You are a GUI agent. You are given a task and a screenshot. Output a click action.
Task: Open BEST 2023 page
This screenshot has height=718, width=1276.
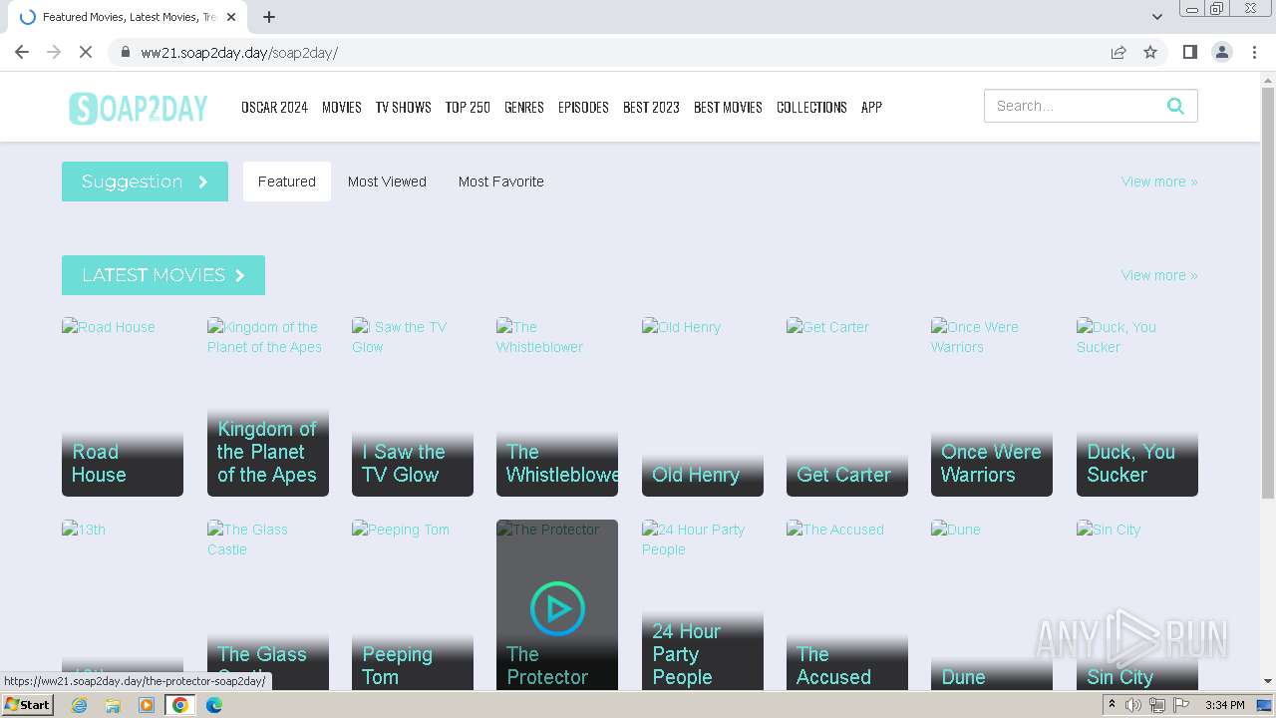pos(651,108)
